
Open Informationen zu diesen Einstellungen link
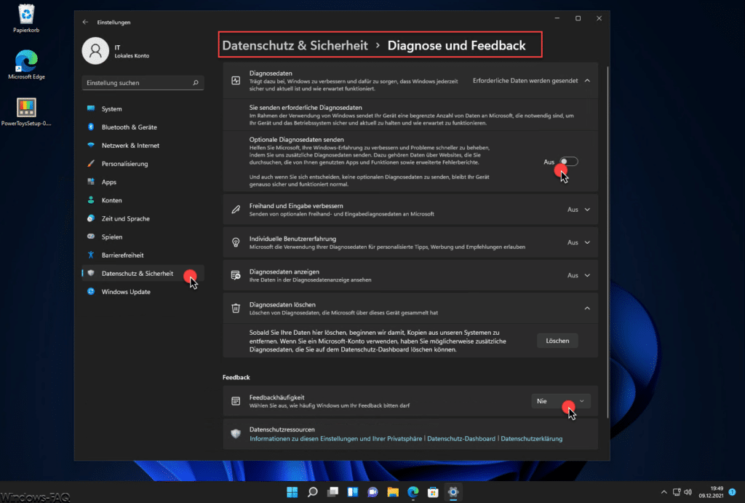tap(336, 439)
